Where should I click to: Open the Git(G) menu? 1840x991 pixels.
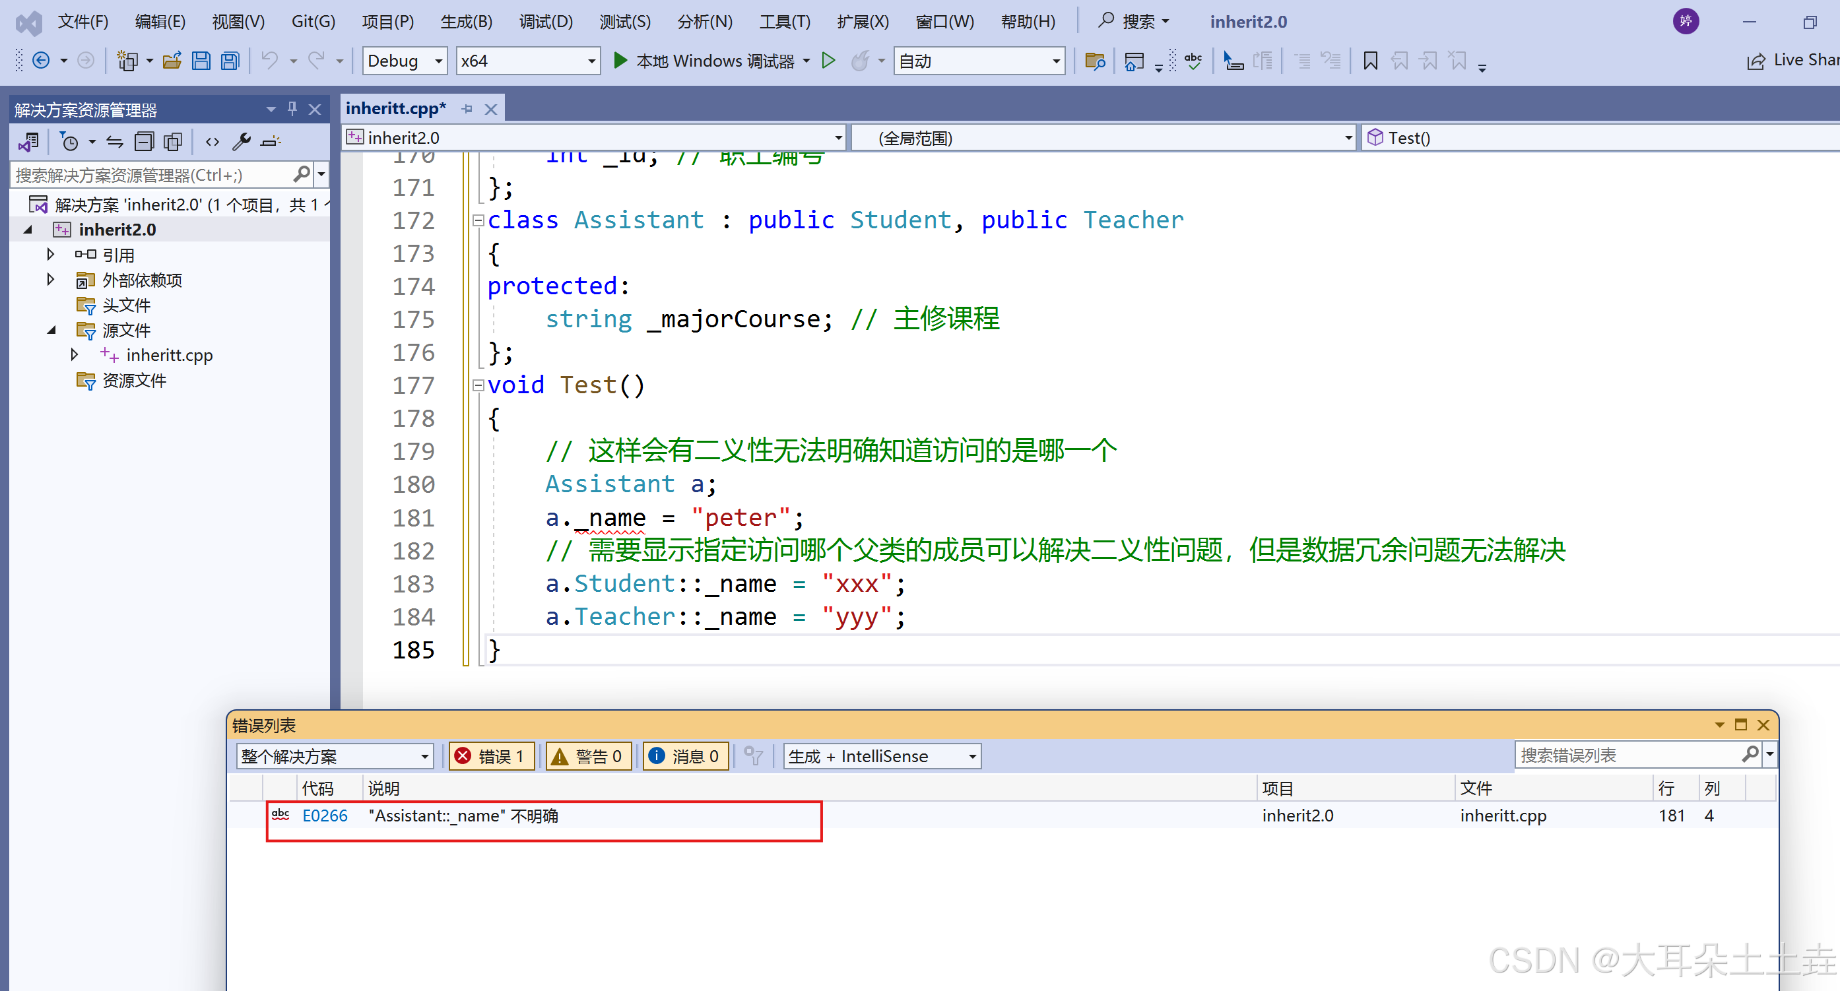313,21
